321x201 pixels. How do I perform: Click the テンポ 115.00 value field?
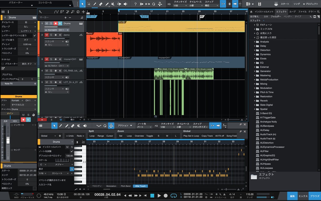coord(249,194)
